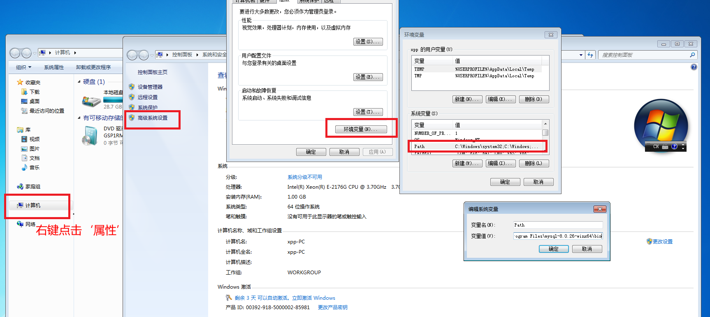Viewport: 710px width, 317px height.
Task: Open recent pages dropdown in Control Panel window
Action: pos(152,55)
